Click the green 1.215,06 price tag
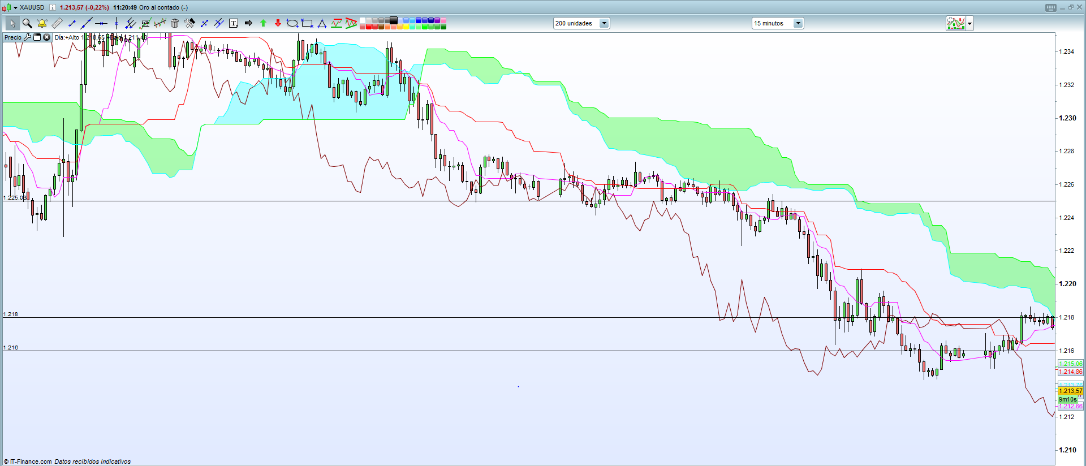 click(1071, 364)
